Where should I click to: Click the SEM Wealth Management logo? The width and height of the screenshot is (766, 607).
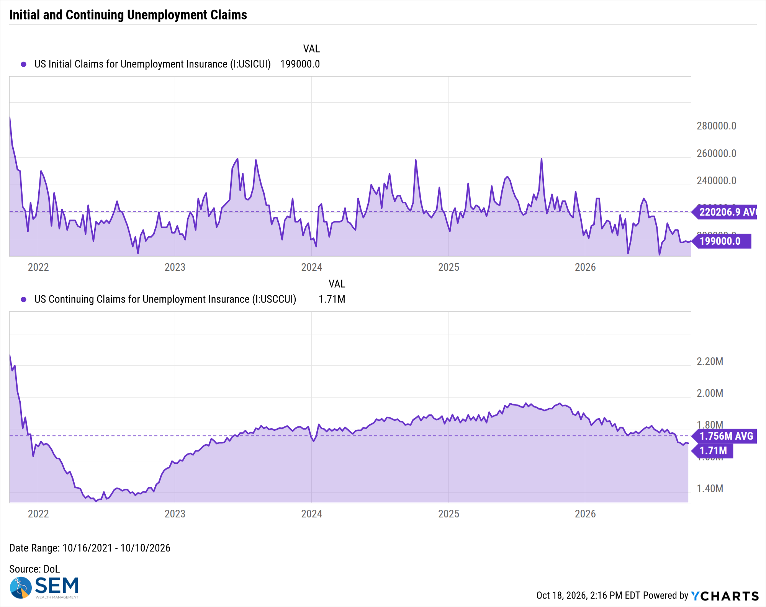pos(44,588)
